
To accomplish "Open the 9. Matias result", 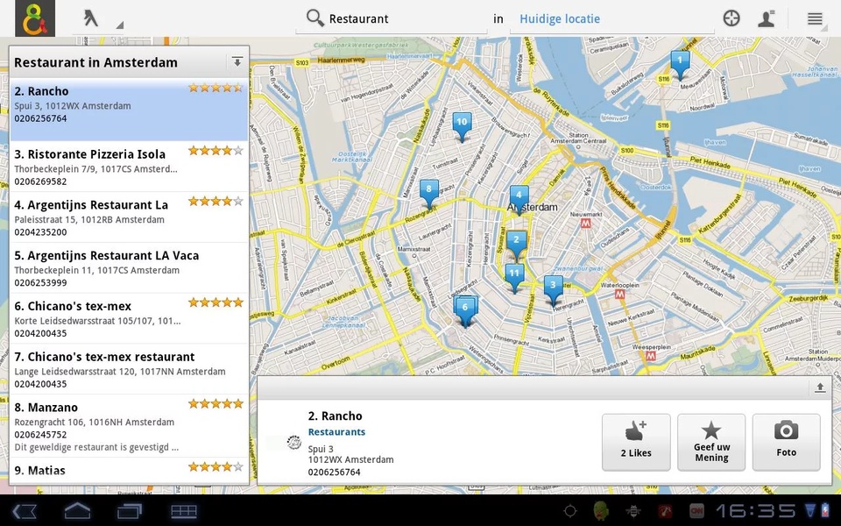I will (x=129, y=470).
